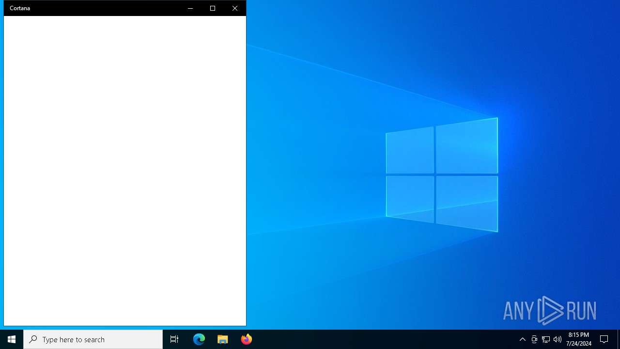This screenshot has height=349, width=620.
Task: Open the Action Center notifications icon
Action: coord(604,339)
